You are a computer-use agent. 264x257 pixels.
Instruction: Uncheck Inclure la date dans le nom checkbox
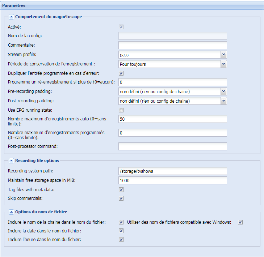click(121, 231)
